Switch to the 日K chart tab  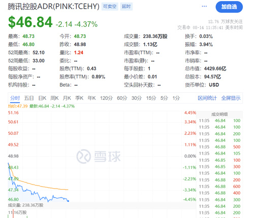click(x=42, y=98)
